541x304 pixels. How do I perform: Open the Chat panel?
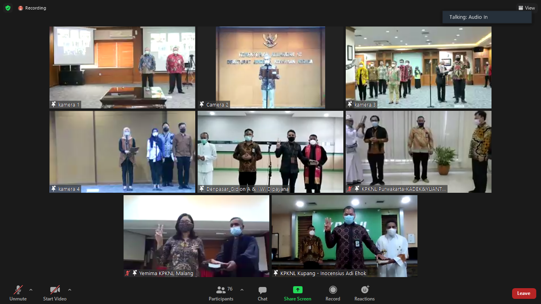pos(262,293)
